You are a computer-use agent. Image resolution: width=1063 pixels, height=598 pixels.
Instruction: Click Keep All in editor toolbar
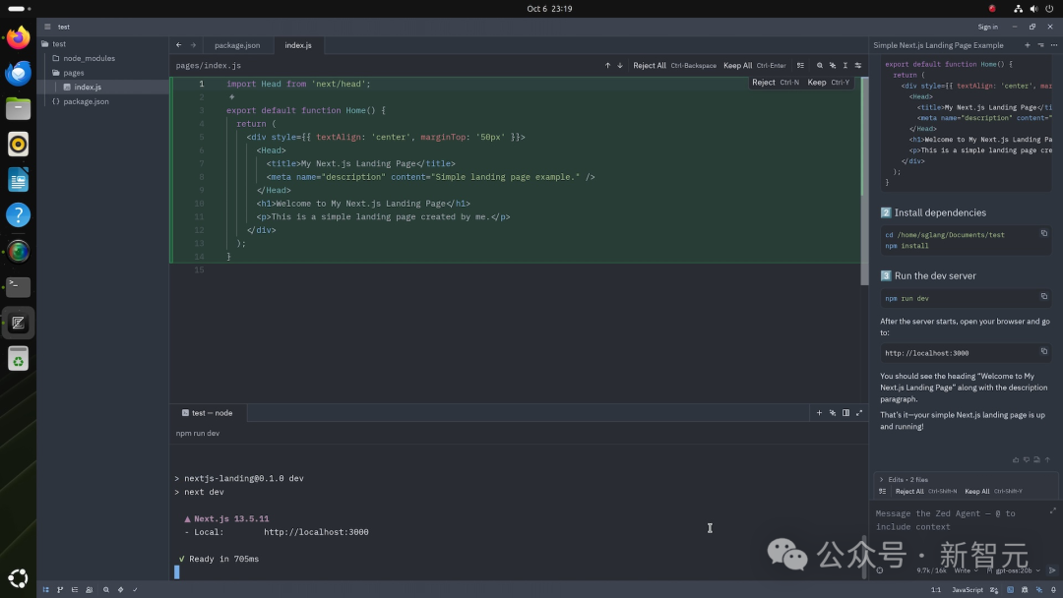click(737, 66)
